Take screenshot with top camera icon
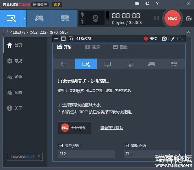The width and height of the screenshot is (194, 170). pyautogui.click(x=189, y=19)
